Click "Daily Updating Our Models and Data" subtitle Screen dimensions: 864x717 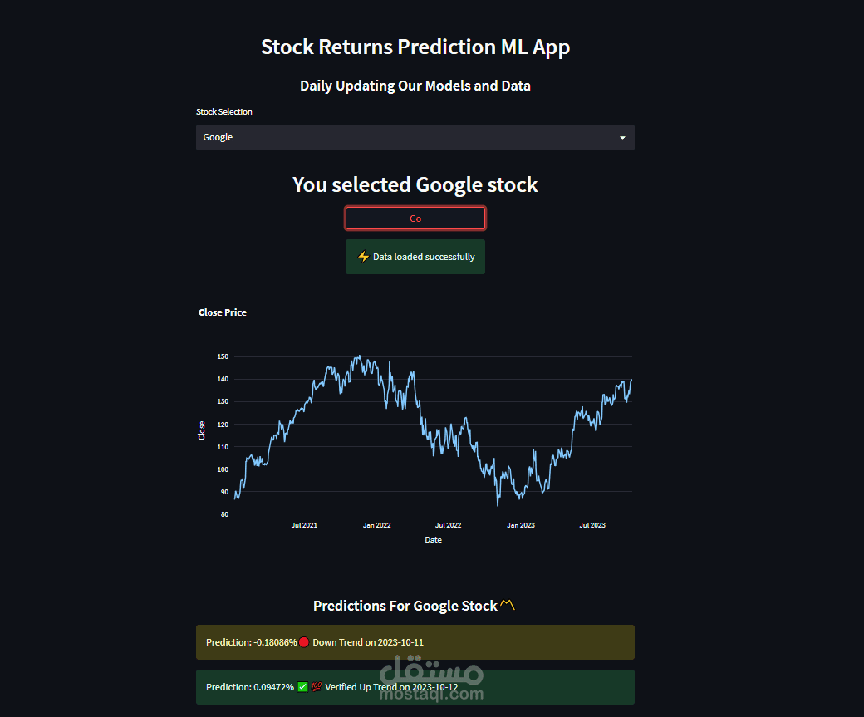415,86
